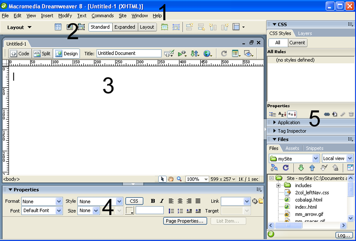Image resolution: width=356 pixels, height=241 pixels.
Task: Switch to Standard mode
Action: point(100,27)
